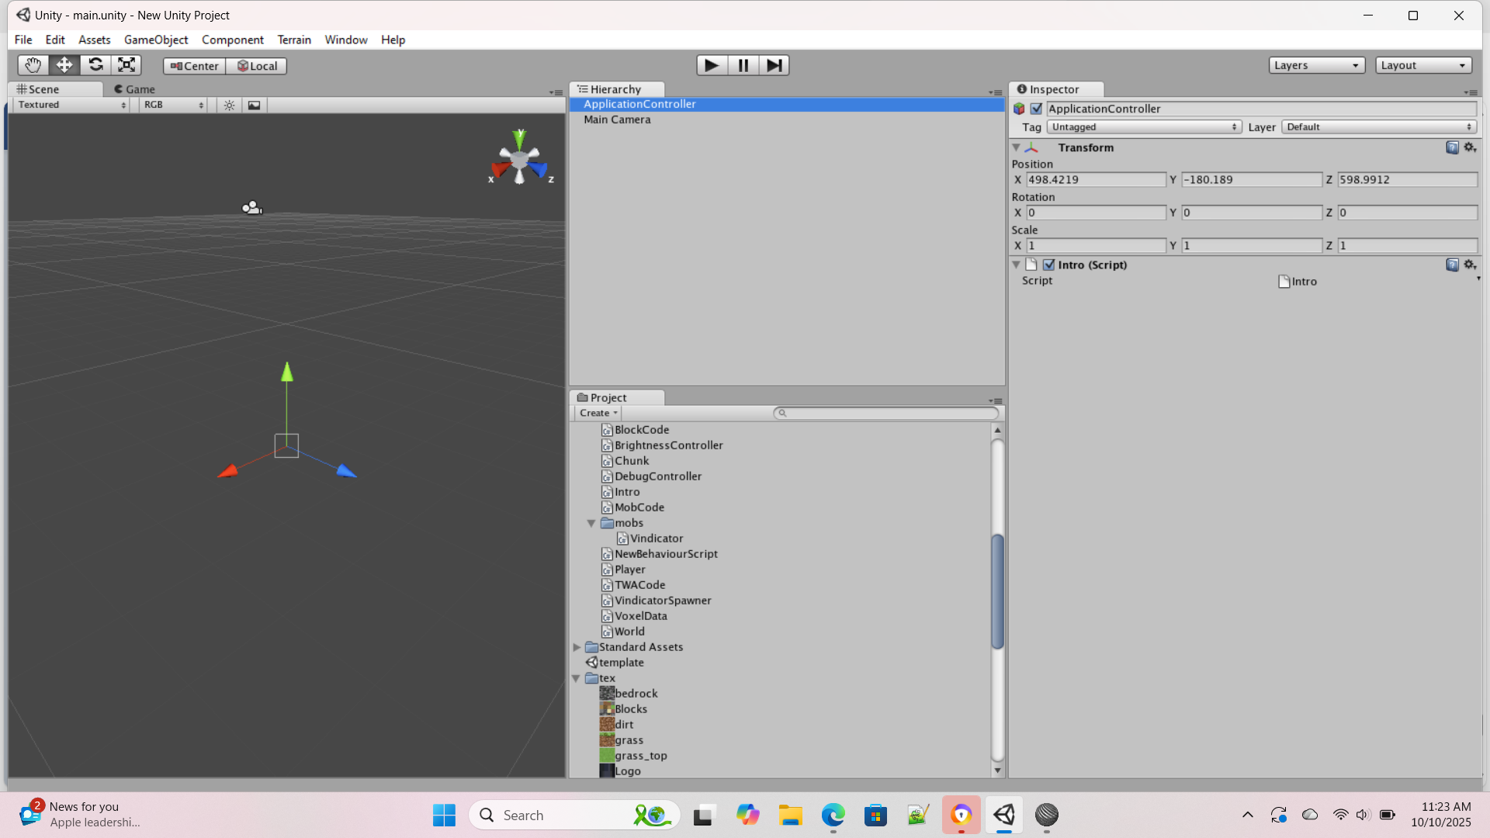Toggle pivot Center mode button
1490x838 pixels.
point(194,66)
